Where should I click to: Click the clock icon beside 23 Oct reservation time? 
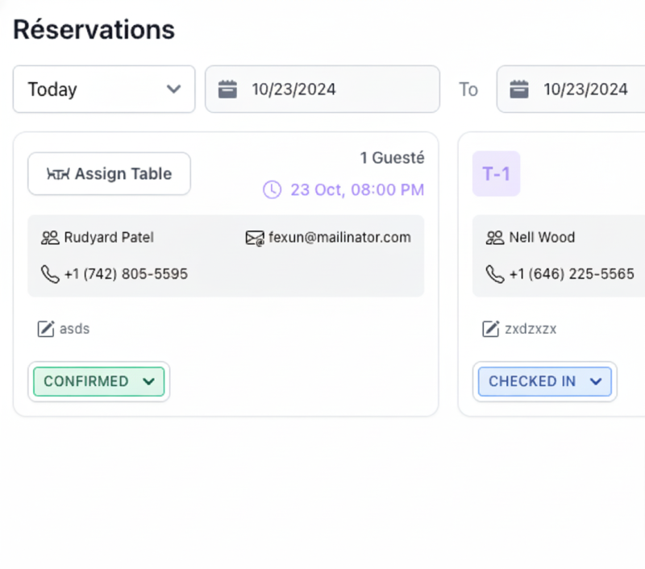tap(271, 189)
